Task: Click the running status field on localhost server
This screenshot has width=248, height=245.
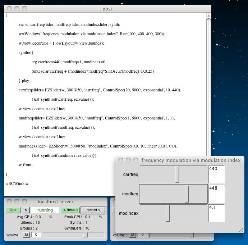Action: (x=45, y=210)
